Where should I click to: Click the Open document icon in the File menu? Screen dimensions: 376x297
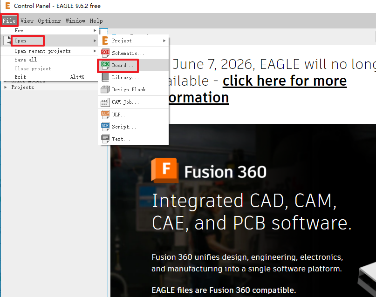[7, 40]
